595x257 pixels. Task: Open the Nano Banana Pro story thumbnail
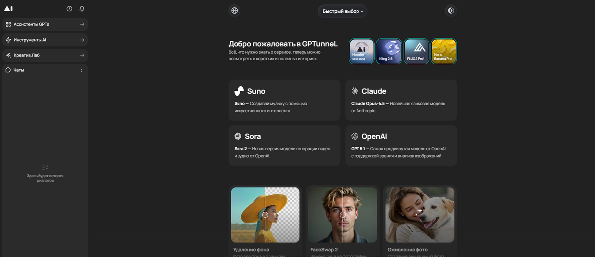click(x=444, y=52)
